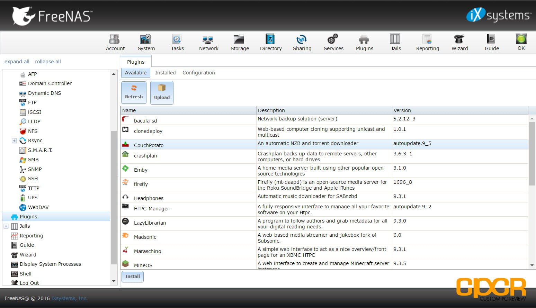Image resolution: width=536 pixels, height=308 pixels.
Task: Click the green OK alert status icon
Action: point(521,39)
